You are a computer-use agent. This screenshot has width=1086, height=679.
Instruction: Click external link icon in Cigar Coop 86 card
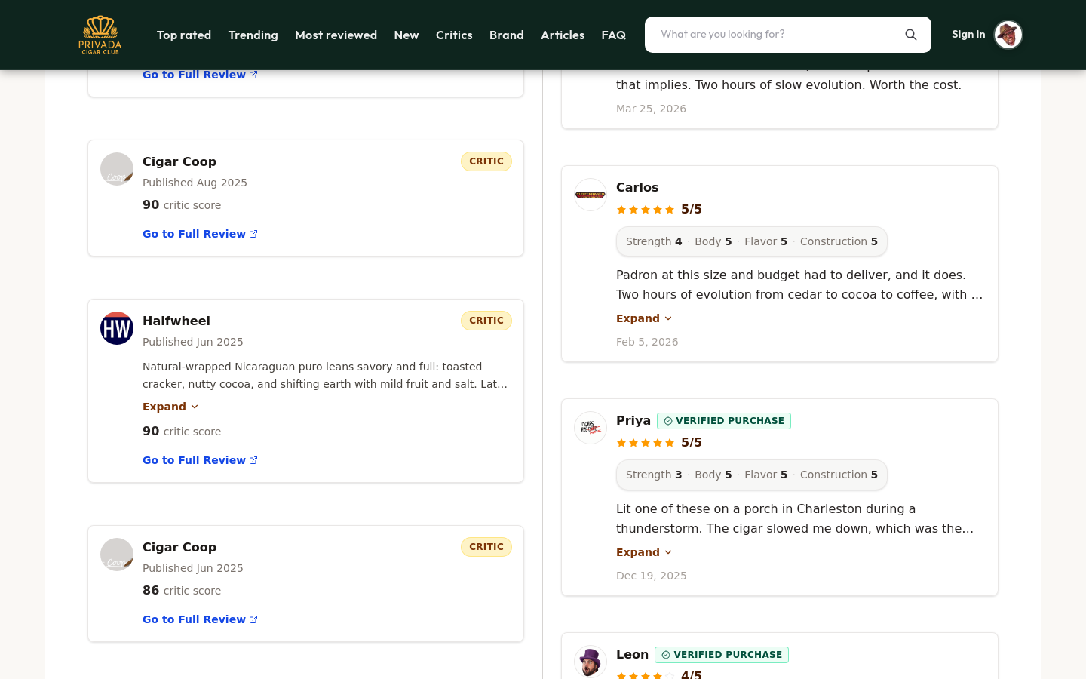coord(253,619)
